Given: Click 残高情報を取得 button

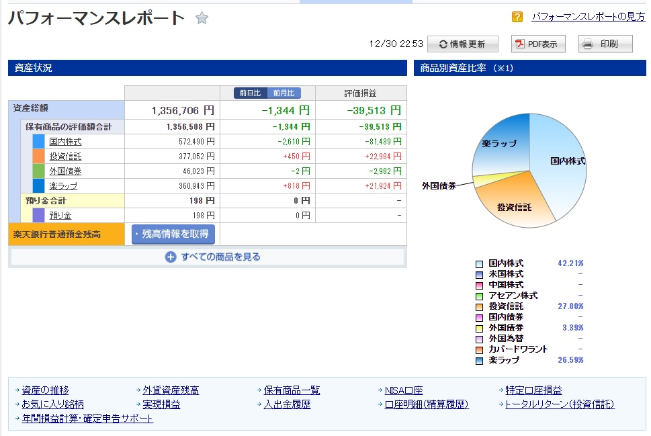Looking at the screenshot, I should [x=173, y=234].
